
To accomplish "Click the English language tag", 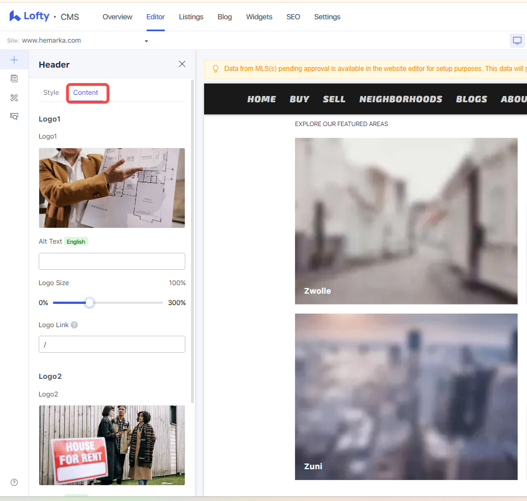I will click(76, 242).
